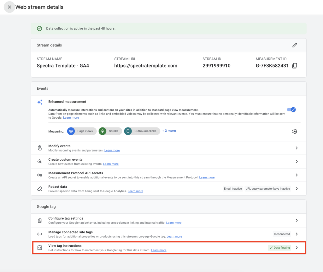Expand Modify events chevron

coord(297,148)
